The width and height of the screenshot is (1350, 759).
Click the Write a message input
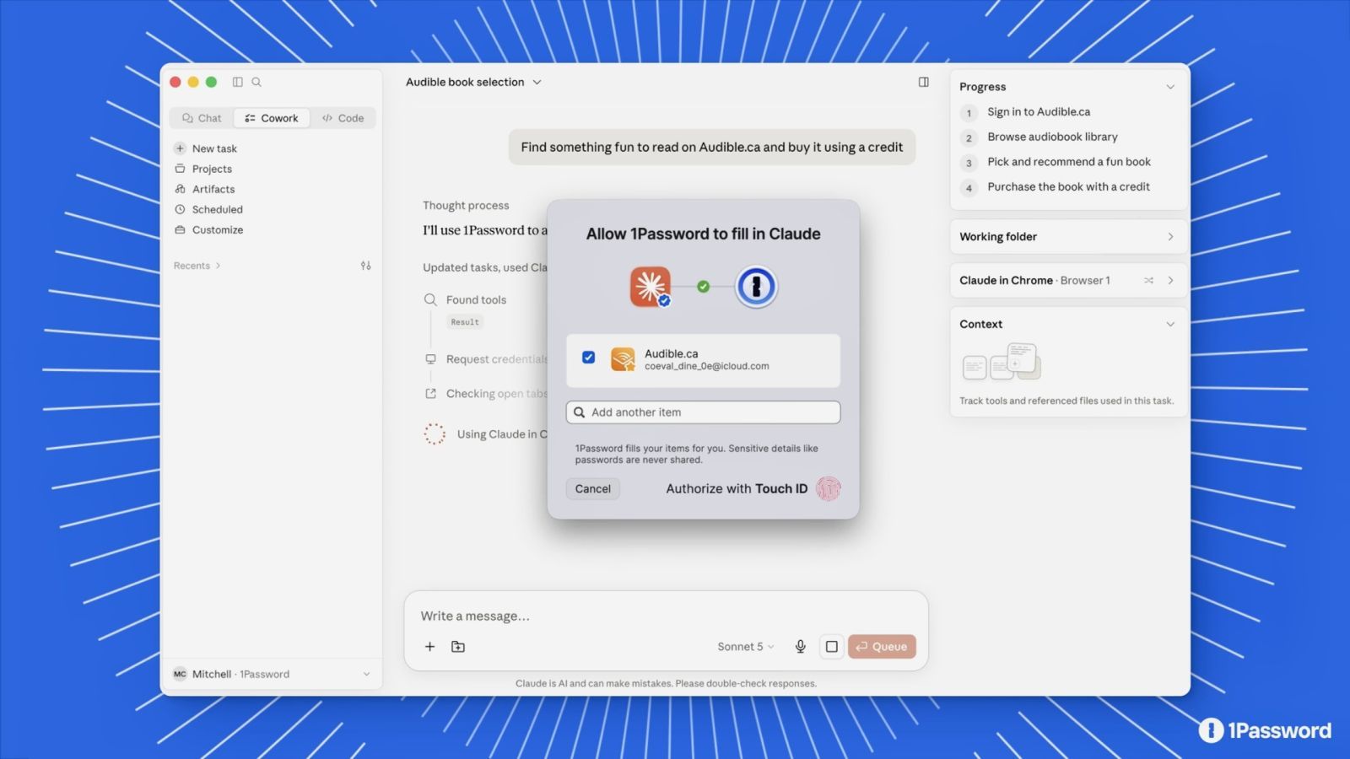(665, 616)
